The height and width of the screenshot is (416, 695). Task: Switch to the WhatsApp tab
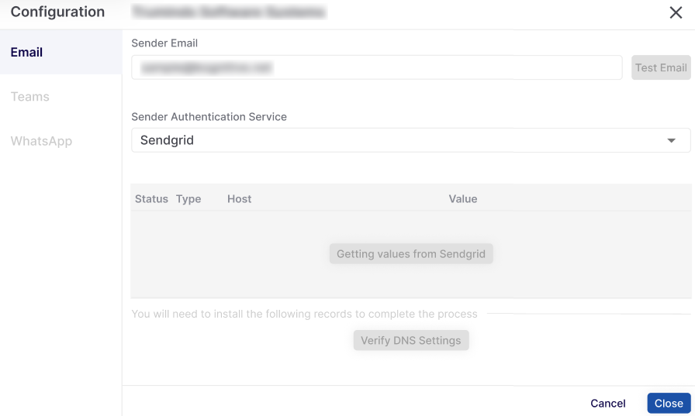pos(41,142)
